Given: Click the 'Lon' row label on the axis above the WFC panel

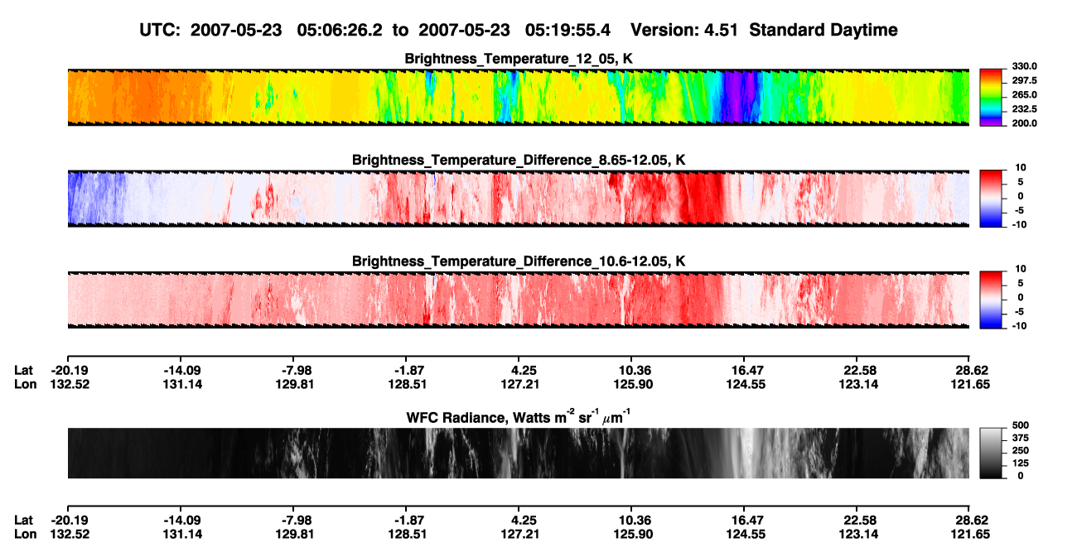Looking at the screenshot, I should tap(25, 384).
